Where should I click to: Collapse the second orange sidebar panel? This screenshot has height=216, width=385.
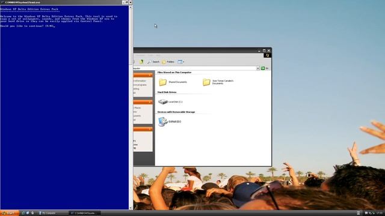point(150,102)
